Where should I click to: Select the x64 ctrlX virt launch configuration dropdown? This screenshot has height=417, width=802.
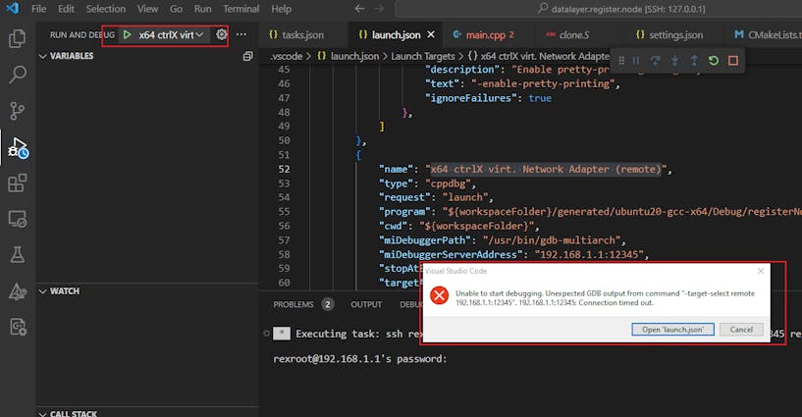pyautogui.click(x=173, y=34)
